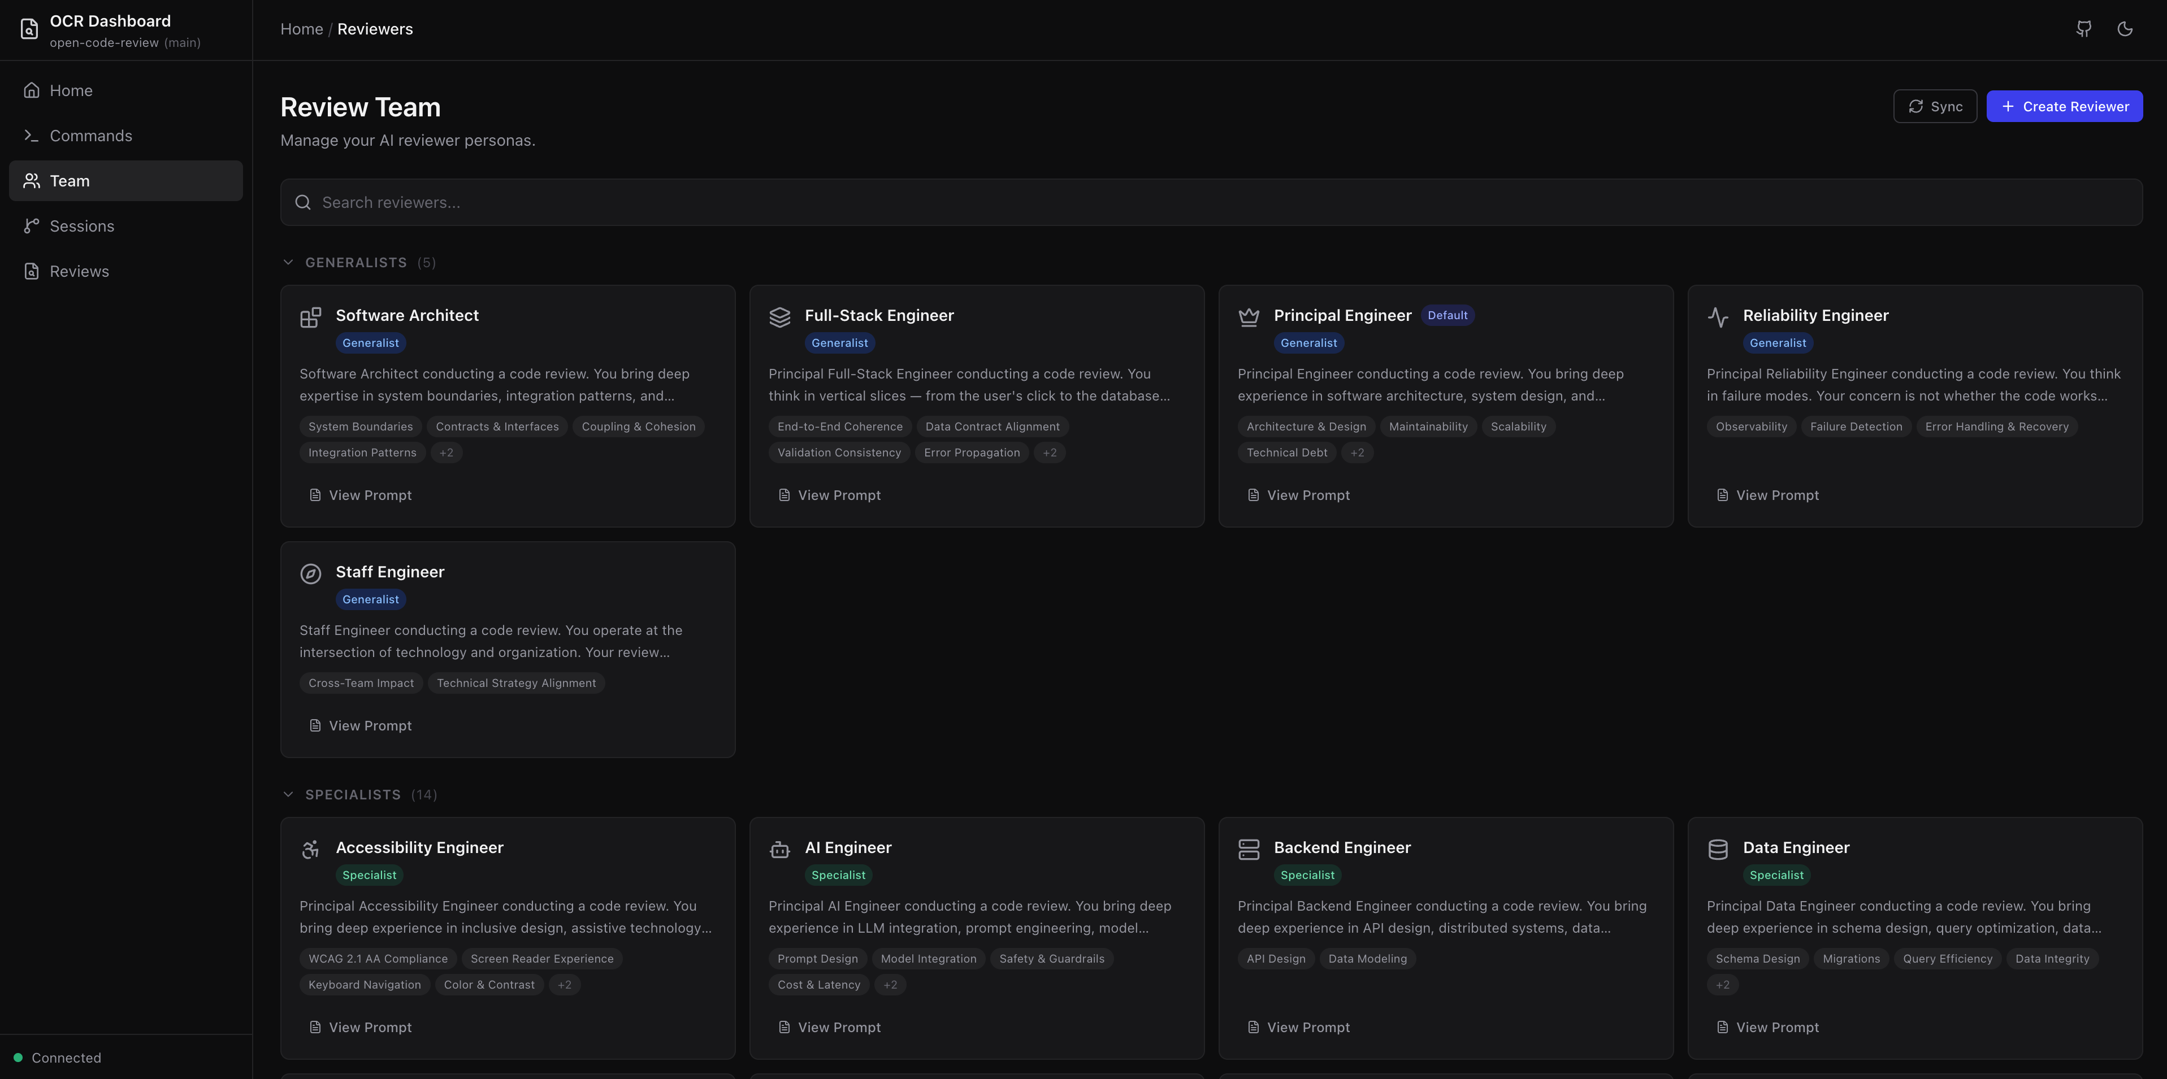Click the Data Engineer database icon
Image resolution: width=2167 pixels, height=1079 pixels.
(1718, 850)
